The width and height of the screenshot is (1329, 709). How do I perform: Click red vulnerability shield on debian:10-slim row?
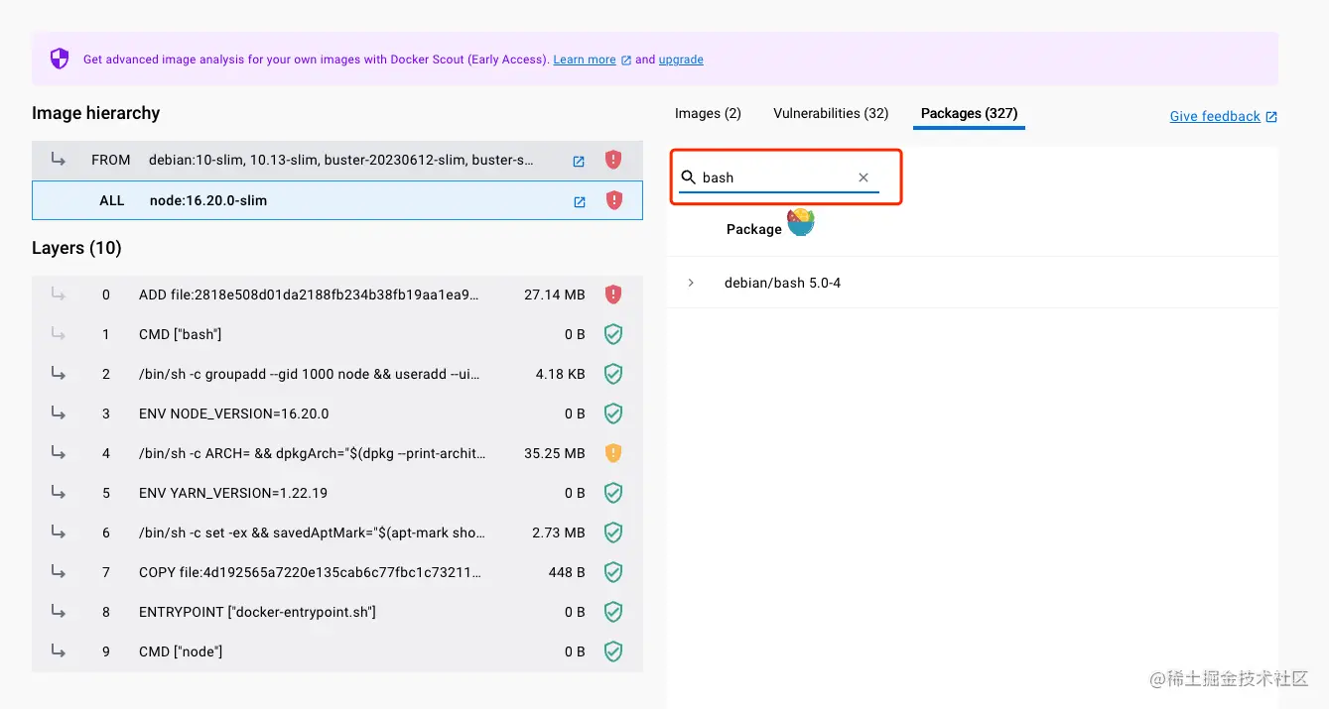tap(613, 160)
